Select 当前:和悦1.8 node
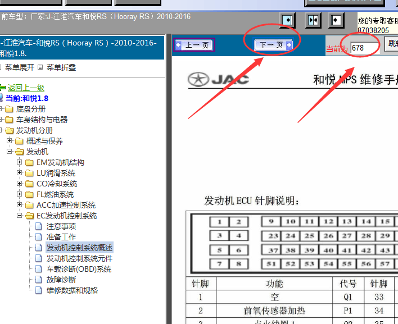Viewport: 398px width, 324px height. (x=27, y=98)
